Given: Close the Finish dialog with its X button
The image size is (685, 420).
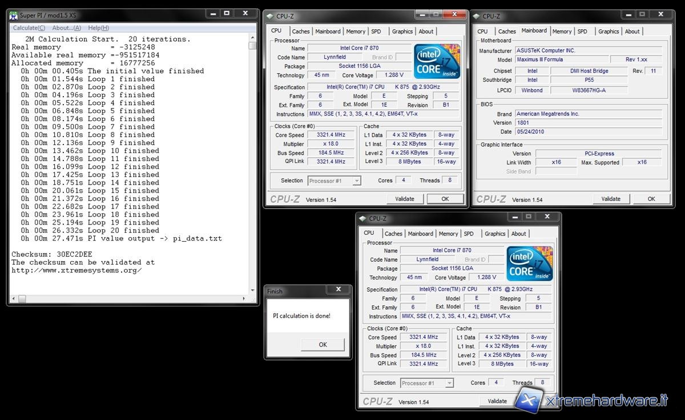Looking at the screenshot, I should pyautogui.click(x=339, y=290).
